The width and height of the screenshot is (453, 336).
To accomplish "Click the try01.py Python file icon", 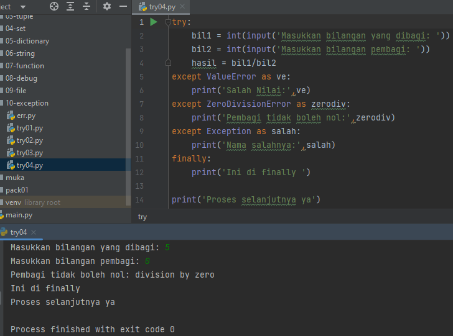I will click(11, 128).
